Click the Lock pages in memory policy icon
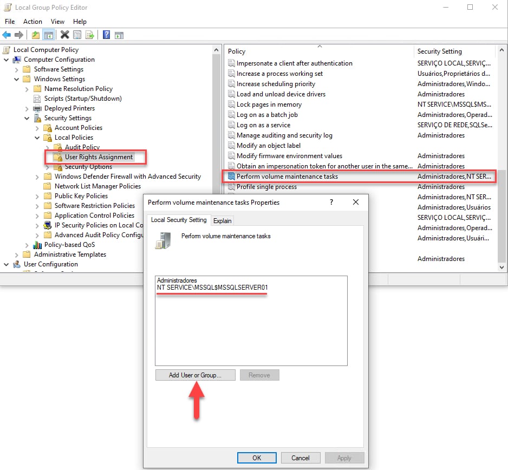 coord(231,105)
